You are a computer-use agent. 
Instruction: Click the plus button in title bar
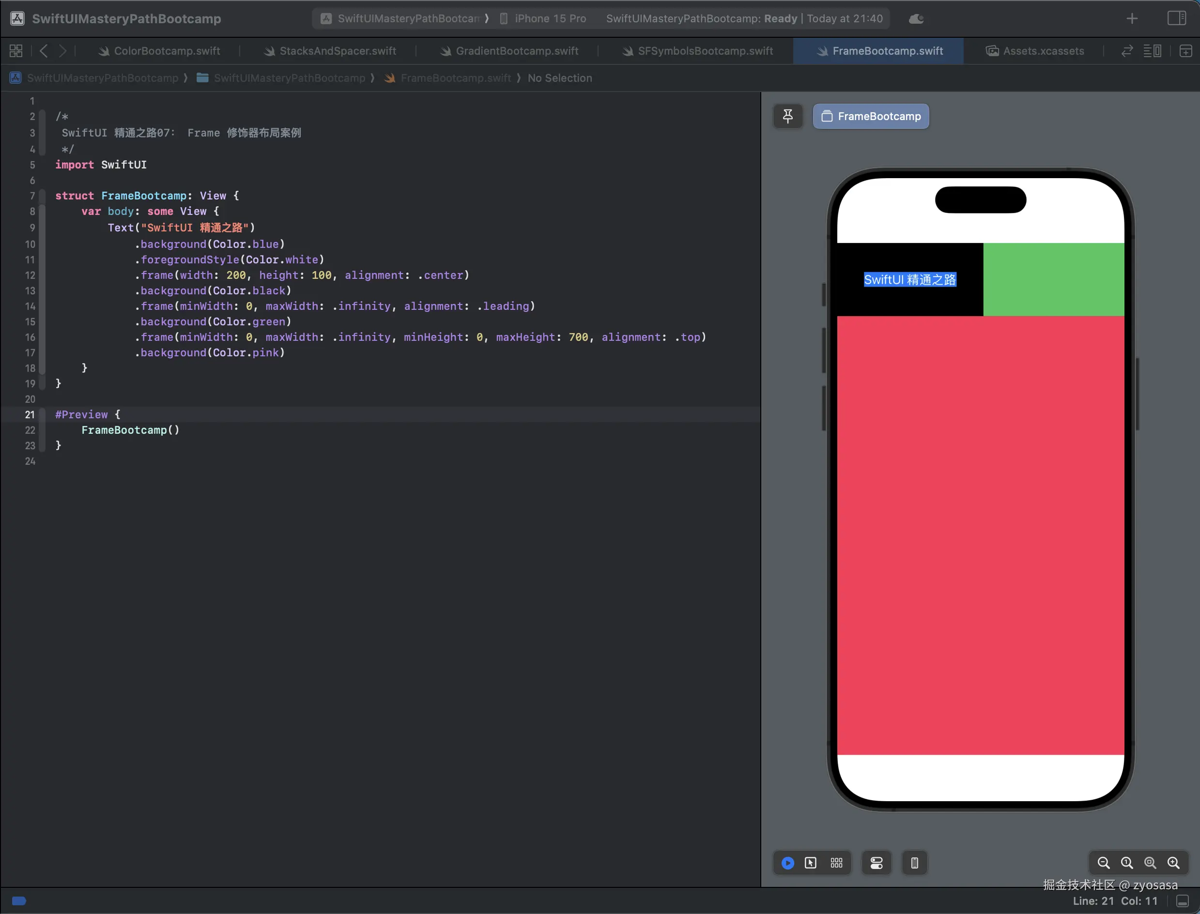click(1132, 18)
